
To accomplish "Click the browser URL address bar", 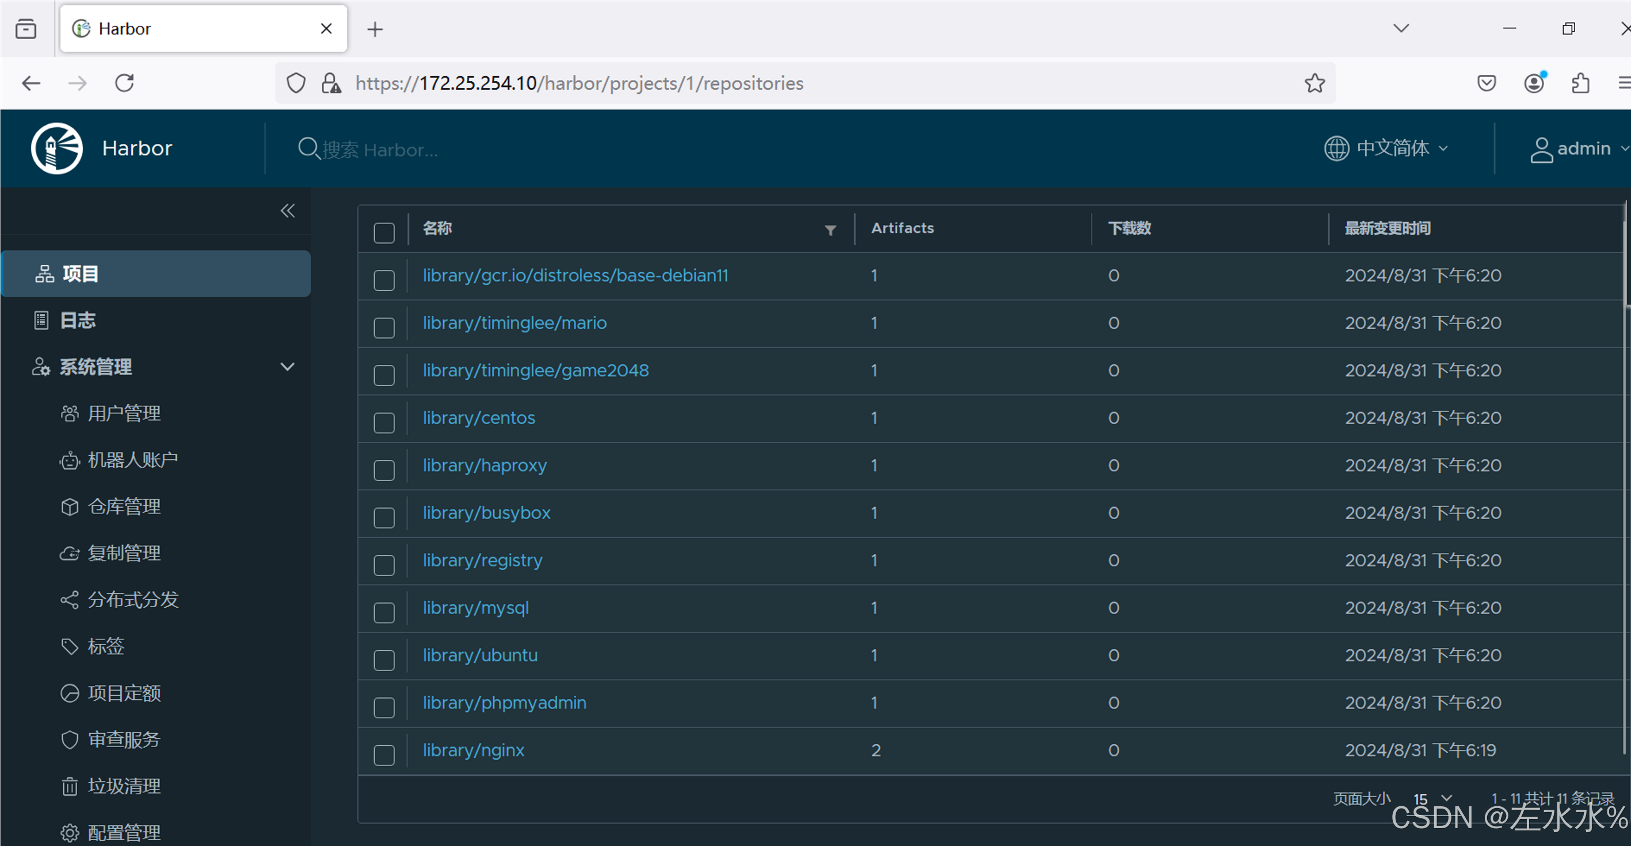I will [x=804, y=83].
